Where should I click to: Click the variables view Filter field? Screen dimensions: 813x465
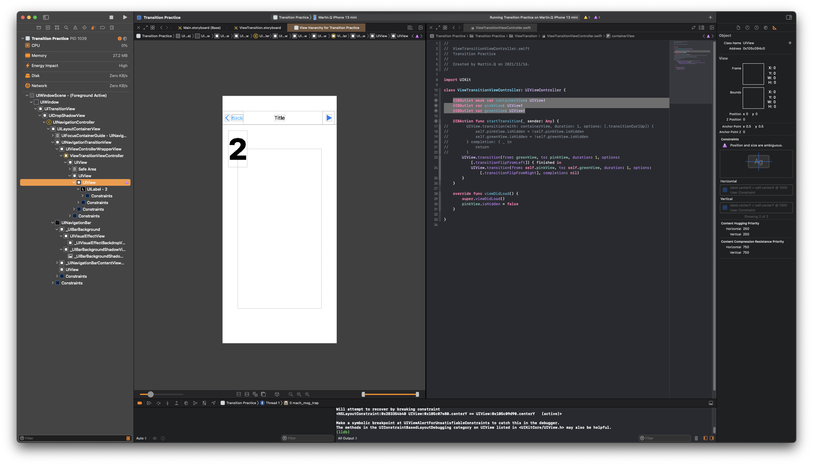coord(308,438)
